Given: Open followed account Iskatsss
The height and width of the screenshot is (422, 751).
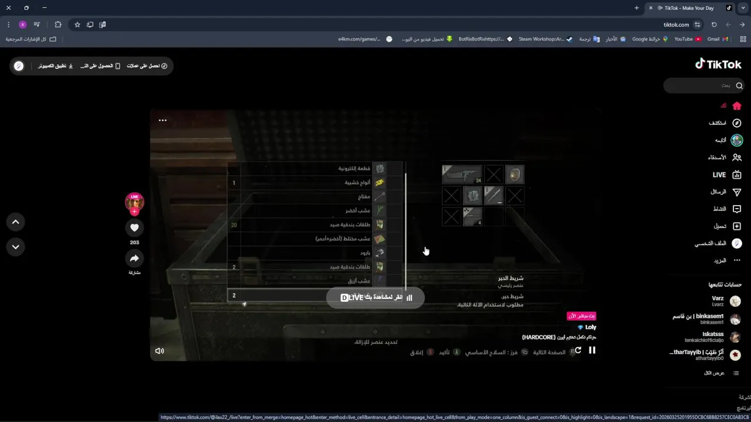Looking at the screenshot, I should click(713, 337).
